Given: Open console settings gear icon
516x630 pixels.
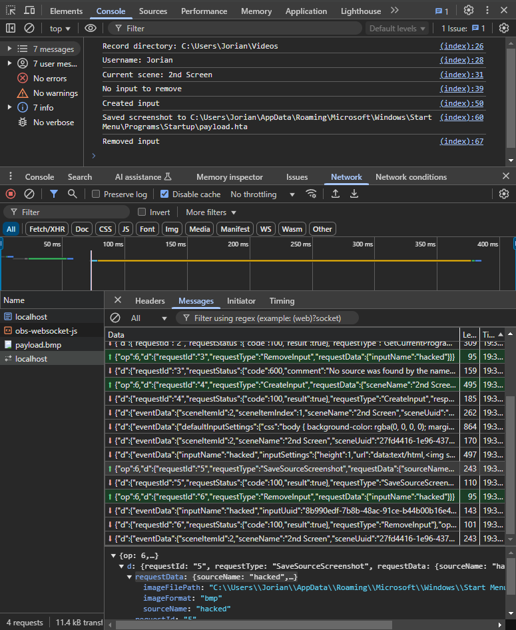Looking at the screenshot, I should (x=504, y=28).
